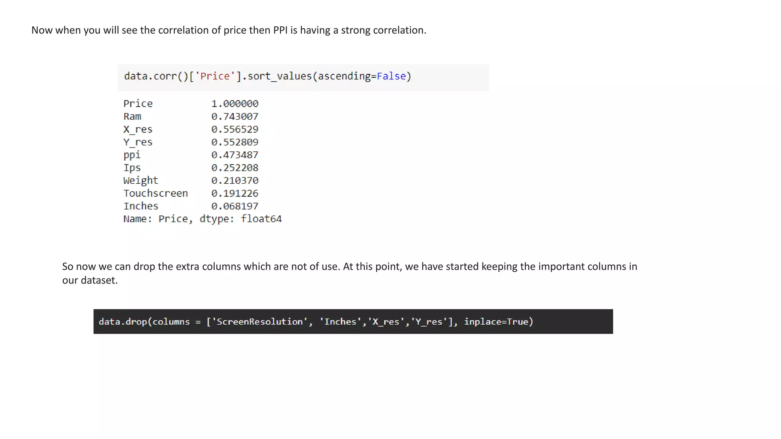Click the X_res row label in output

138,130
